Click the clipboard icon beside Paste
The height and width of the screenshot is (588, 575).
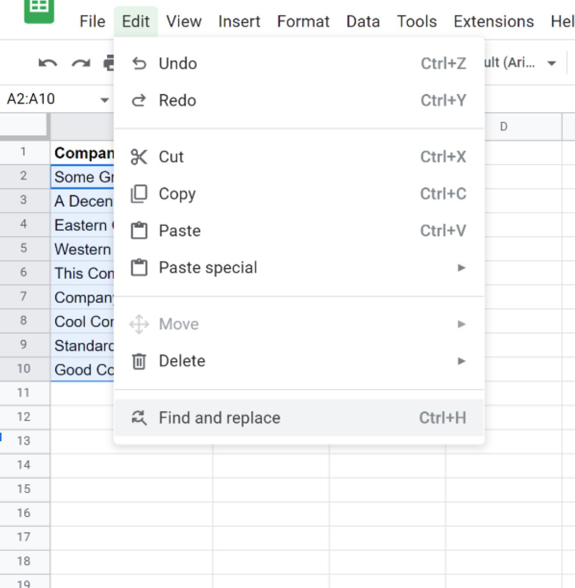(x=139, y=230)
